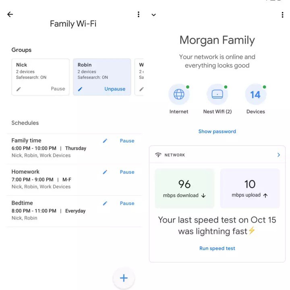
Task: Edit the Bedtime schedule
Action: point(105,203)
